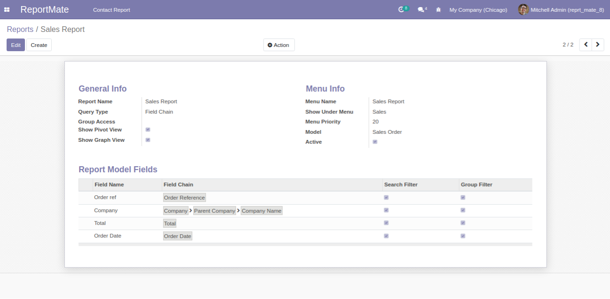Go to previous record arrow
Screen dimensions: 610x299
[x=586, y=45]
